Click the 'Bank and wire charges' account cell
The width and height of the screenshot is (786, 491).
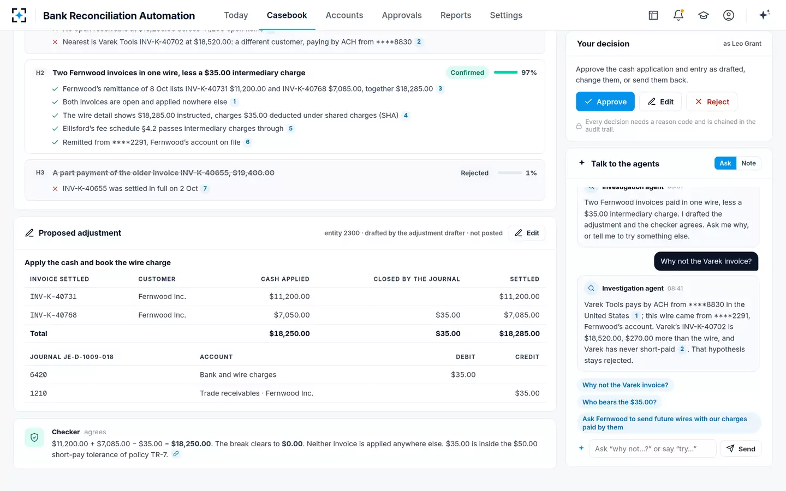(x=238, y=375)
